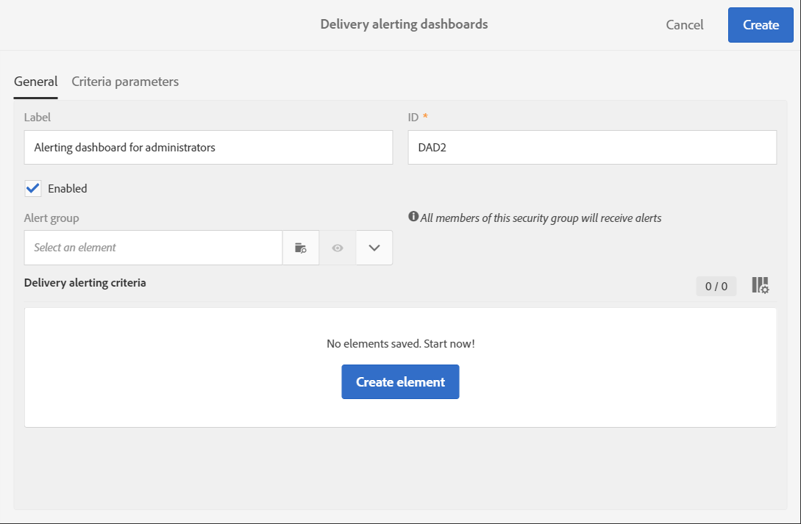This screenshot has height=524, width=801.
Task: Click the "No elements saved. Start now!" message
Action: tap(400, 343)
